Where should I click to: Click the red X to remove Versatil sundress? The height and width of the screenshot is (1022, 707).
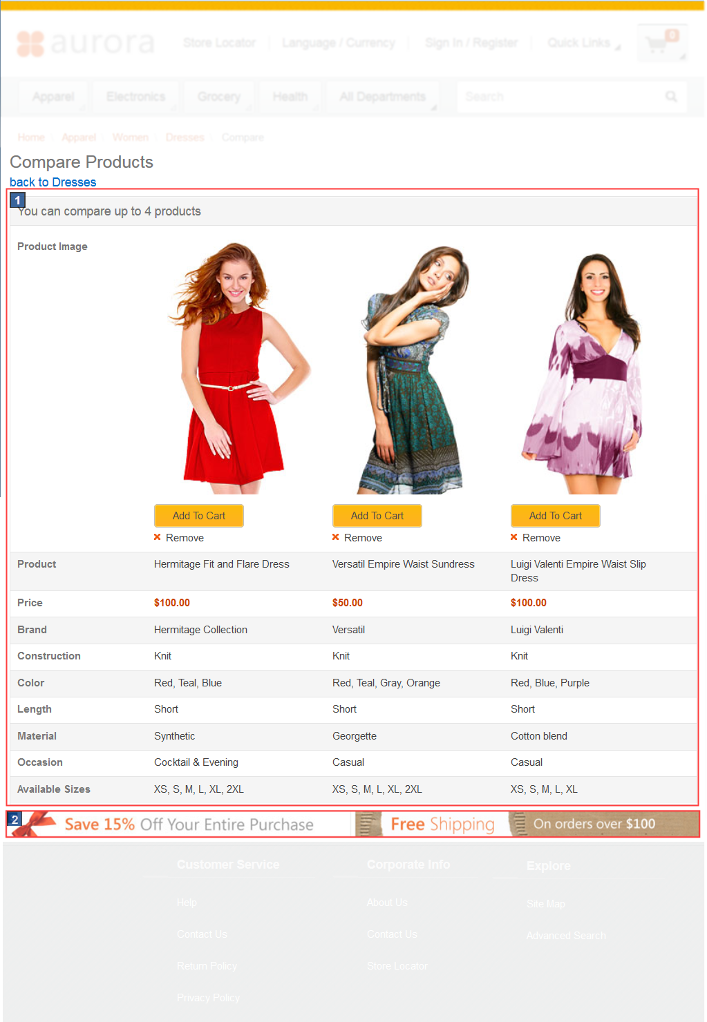pos(335,537)
